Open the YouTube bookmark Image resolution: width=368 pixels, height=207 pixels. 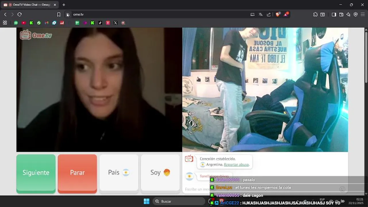point(24,23)
